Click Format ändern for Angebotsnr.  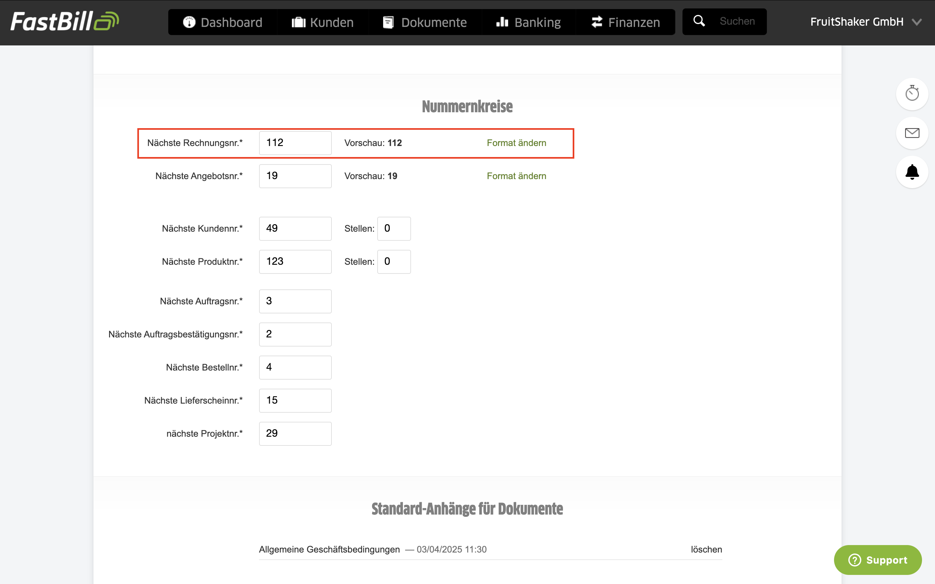coord(516,176)
